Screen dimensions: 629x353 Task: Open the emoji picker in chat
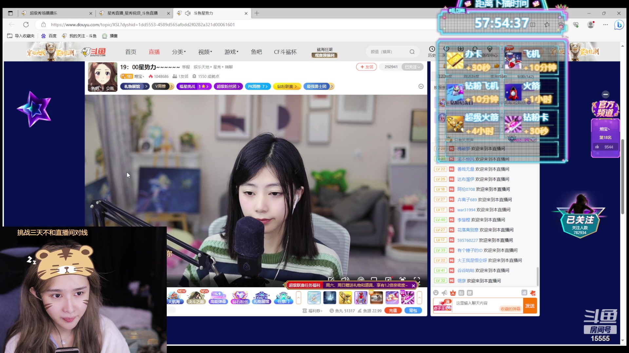click(436, 293)
